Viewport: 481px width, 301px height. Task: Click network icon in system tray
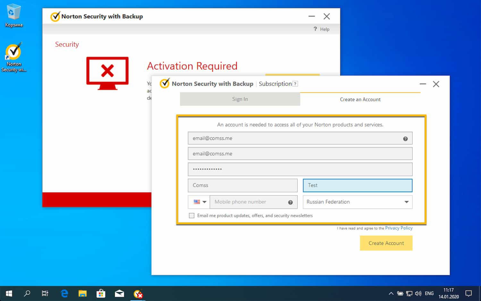tap(409, 293)
